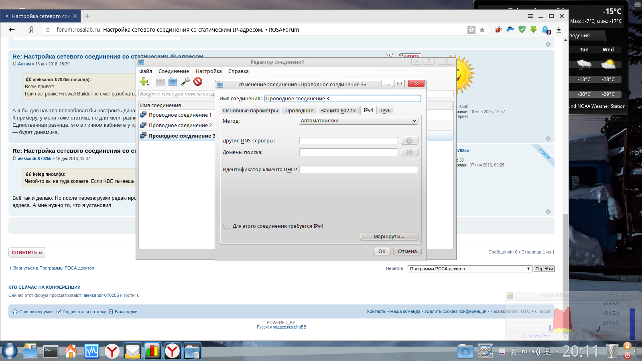Open the 'Программы РОСА десктоп' jump dropdown
The image size is (642, 361).
coord(470,269)
